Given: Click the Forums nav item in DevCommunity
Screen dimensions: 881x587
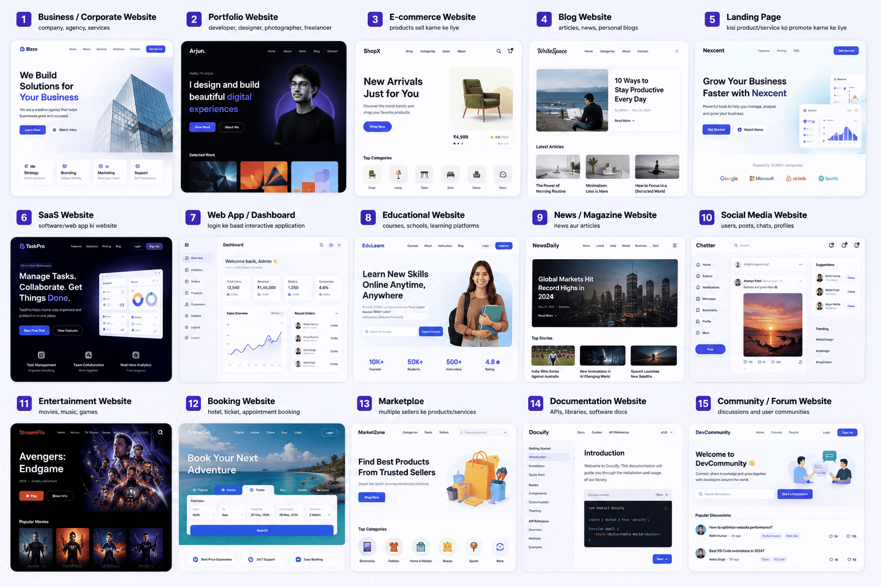Looking at the screenshot, I should tap(777, 432).
